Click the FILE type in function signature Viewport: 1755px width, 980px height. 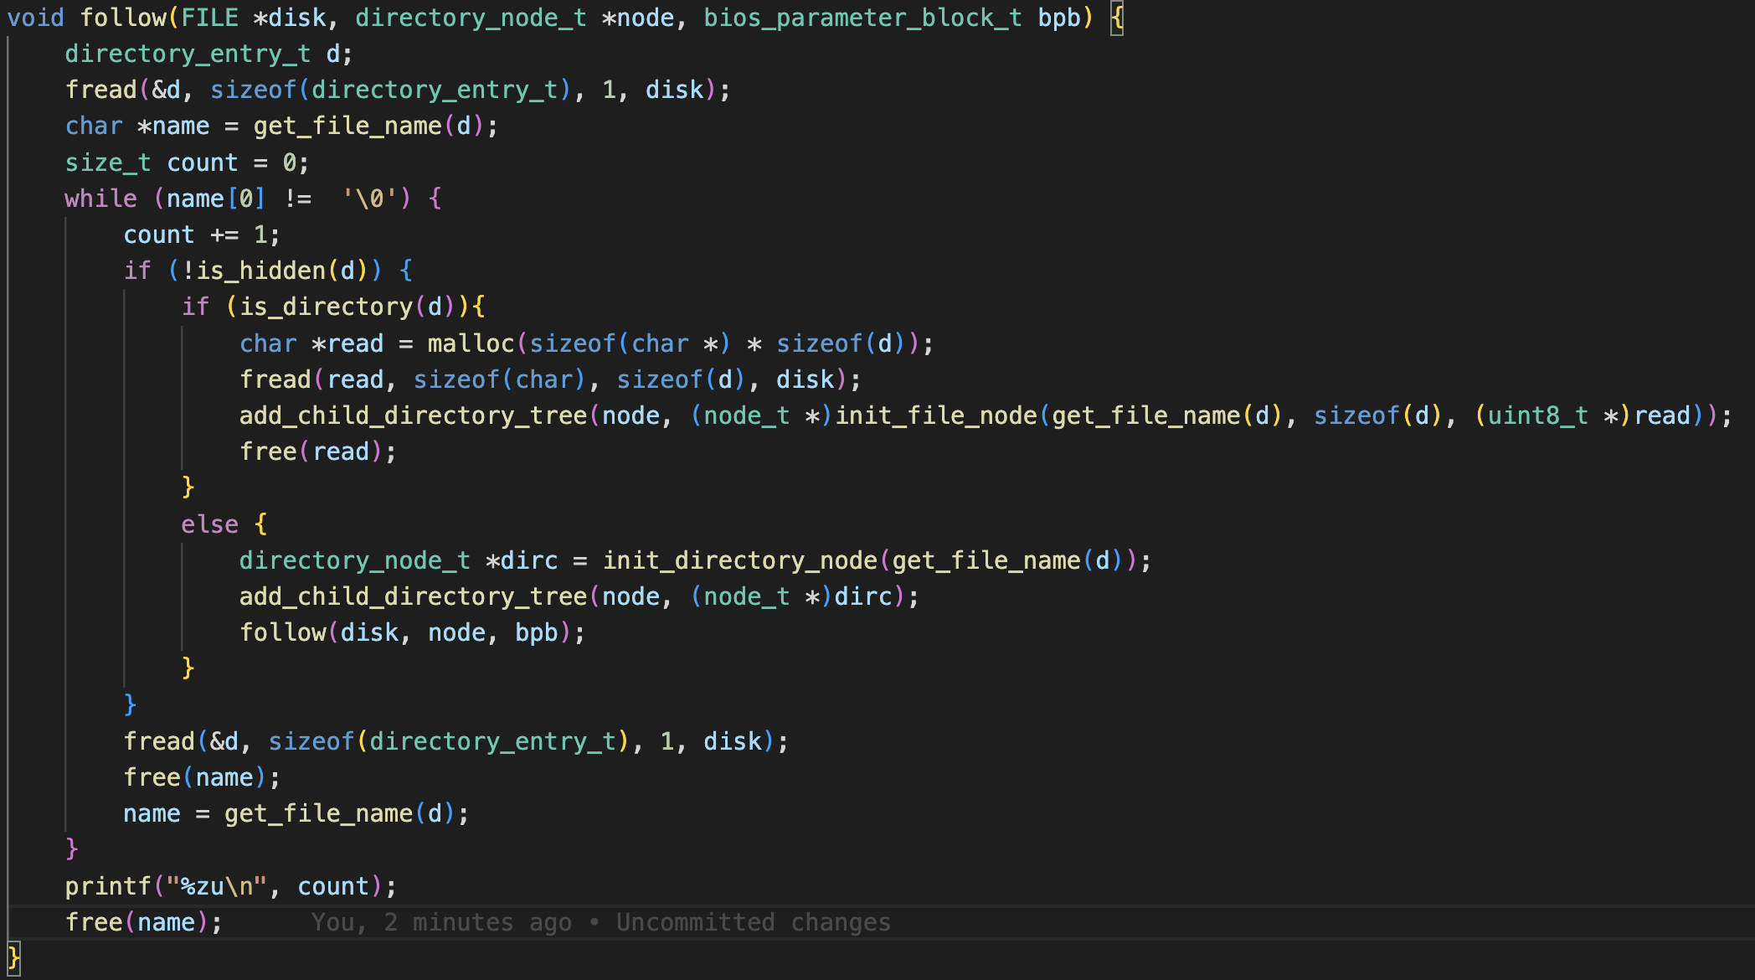coord(209,18)
